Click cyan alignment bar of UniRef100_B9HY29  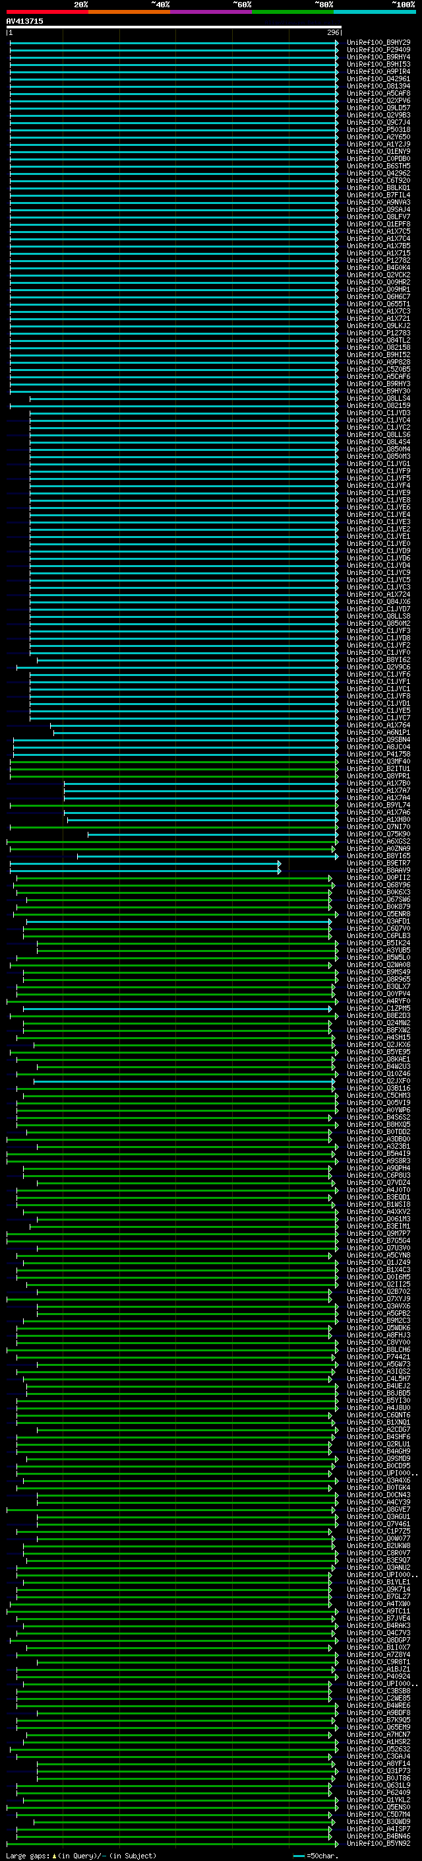coord(174,43)
